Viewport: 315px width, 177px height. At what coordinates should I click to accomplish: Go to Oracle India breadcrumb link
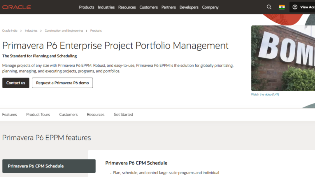tap(10, 30)
